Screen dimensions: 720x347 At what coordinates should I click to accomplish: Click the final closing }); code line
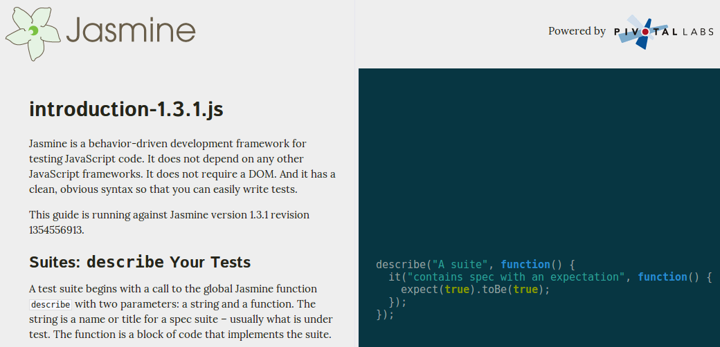[x=385, y=315]
